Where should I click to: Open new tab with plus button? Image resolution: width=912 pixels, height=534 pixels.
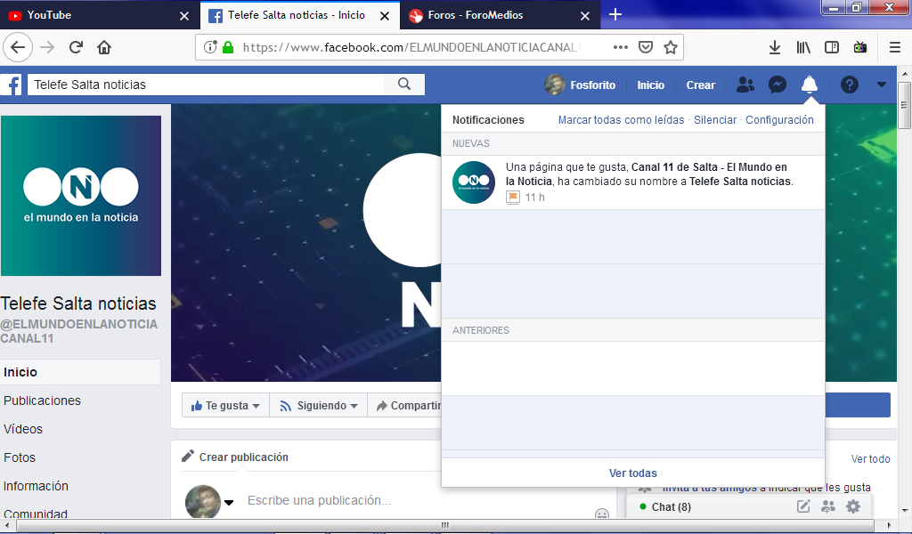click(x=615, y=14)
